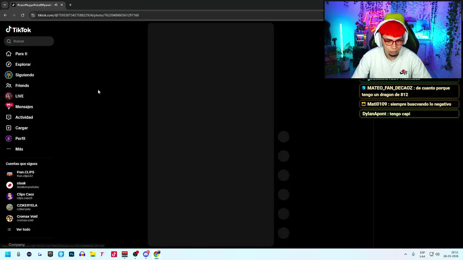Viewport: 463px width, 260px height.
Task: Click the Cuentas que sigues heading
Action: 21,164
